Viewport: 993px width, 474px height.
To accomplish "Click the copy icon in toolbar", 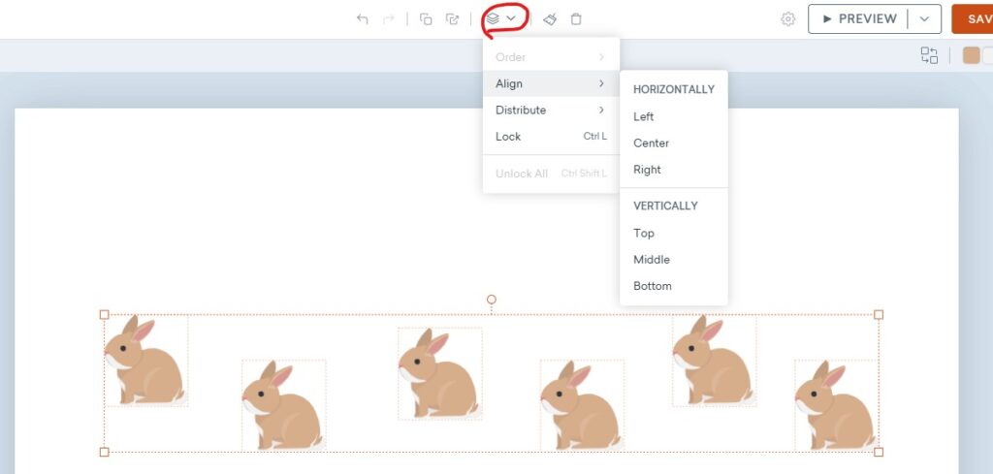I will pyautogui.click(x=426, y=19).
